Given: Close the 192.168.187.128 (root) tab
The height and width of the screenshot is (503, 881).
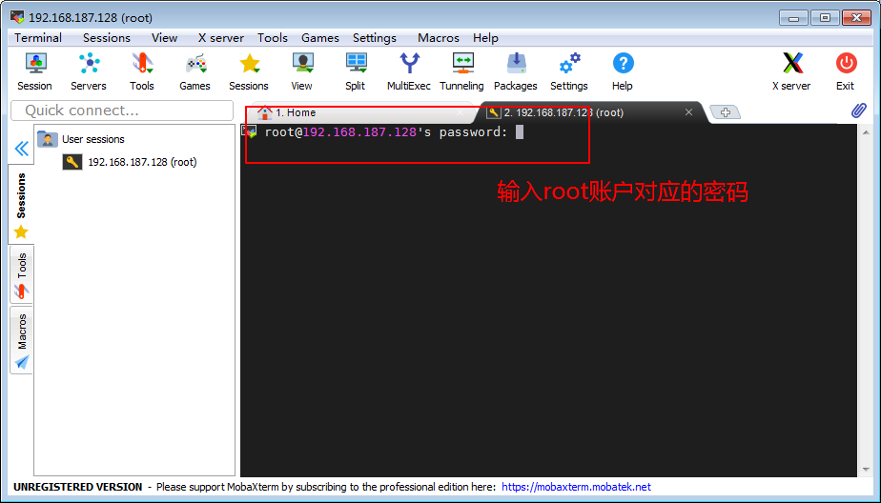Looking at the screenshot, I should click(689, 112).
